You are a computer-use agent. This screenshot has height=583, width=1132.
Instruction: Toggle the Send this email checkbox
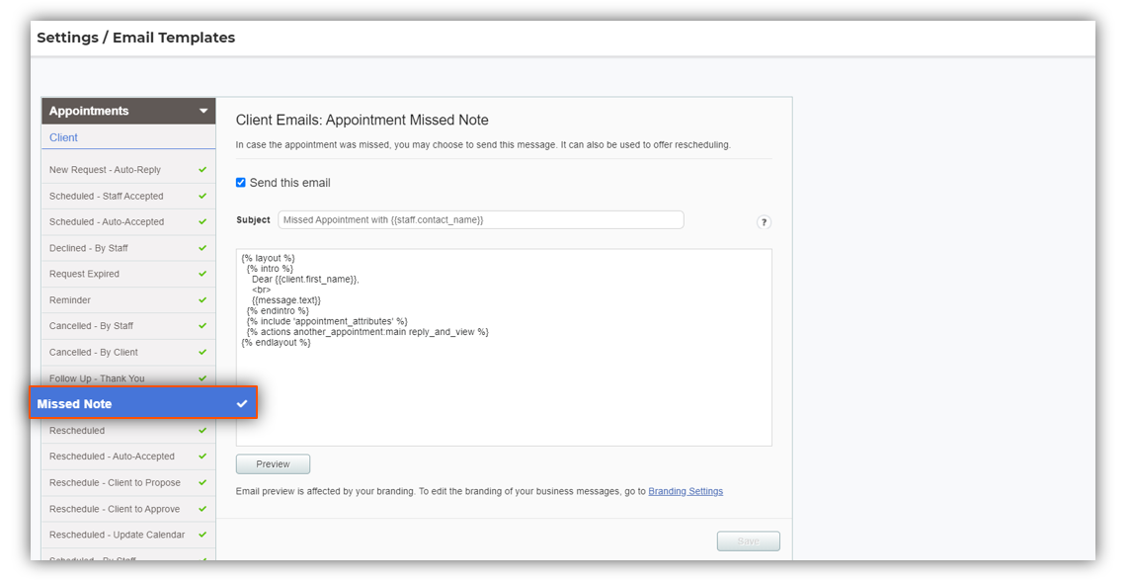click(x=240, y=183)
